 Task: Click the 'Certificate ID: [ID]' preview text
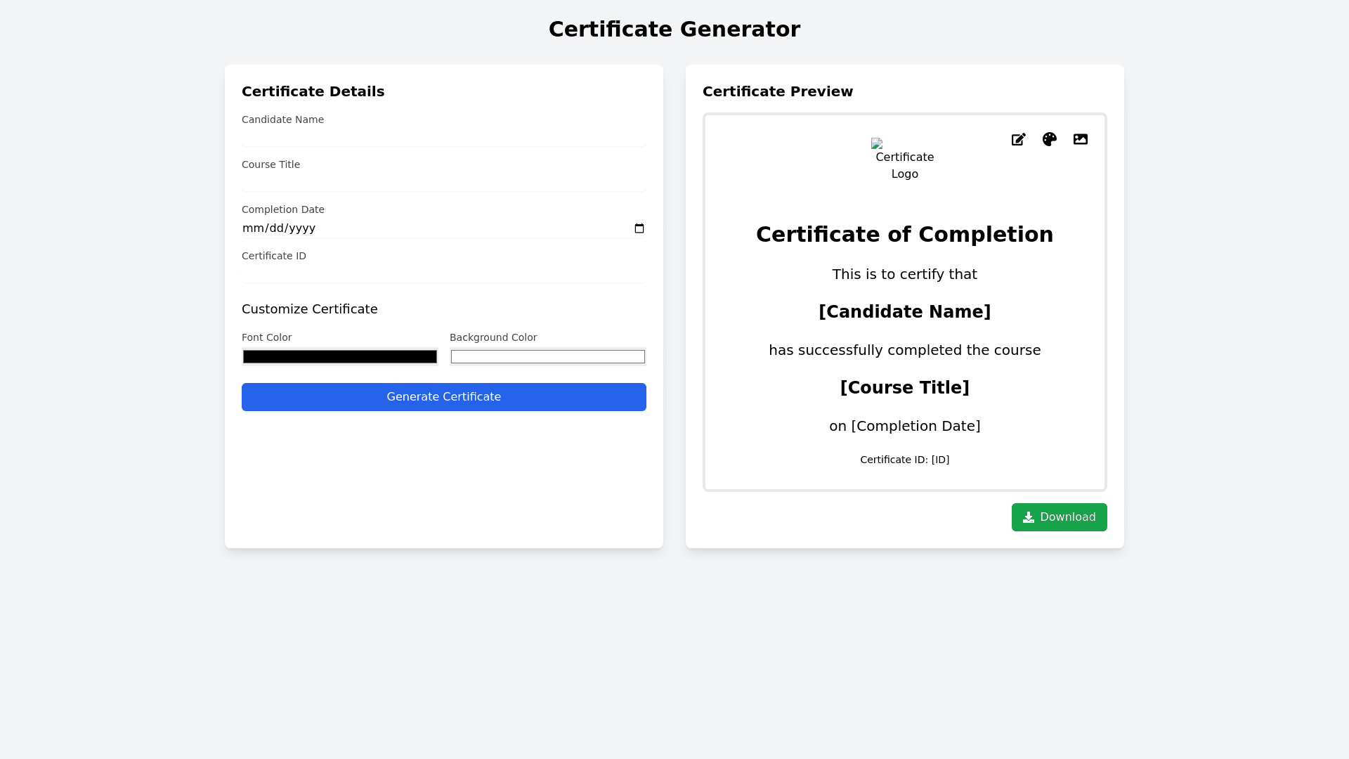[x=904, y=460]
